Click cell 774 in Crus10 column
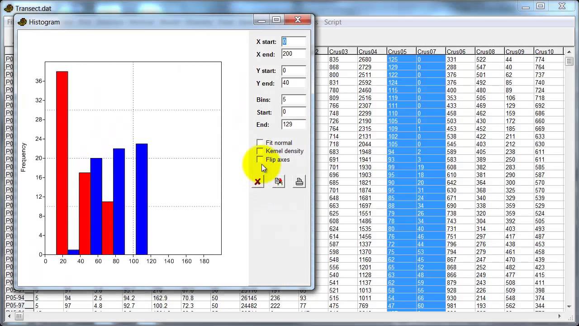579x326 pixels. pos(549,59)
